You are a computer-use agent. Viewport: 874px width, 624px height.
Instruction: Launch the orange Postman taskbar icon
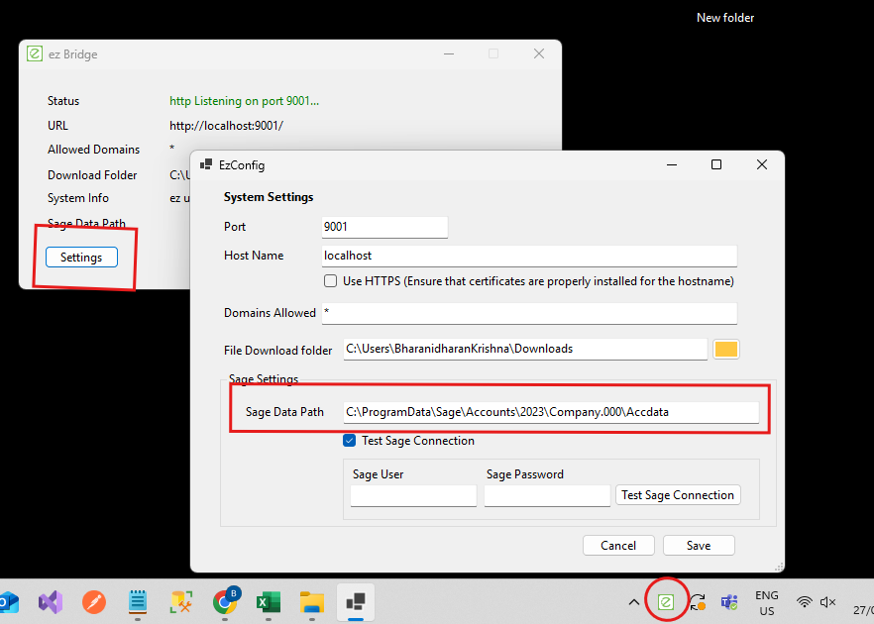[x=93, y=602]
